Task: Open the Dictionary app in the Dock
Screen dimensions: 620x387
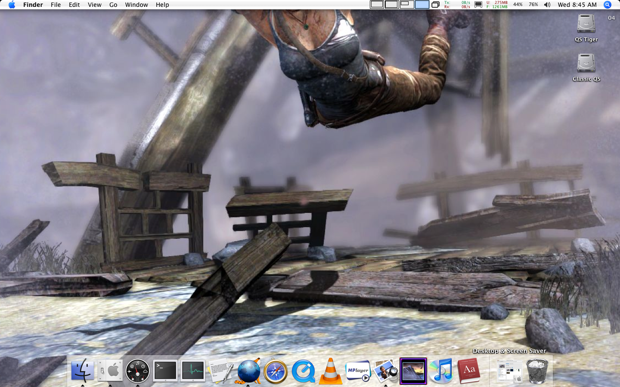Action: 468,371
